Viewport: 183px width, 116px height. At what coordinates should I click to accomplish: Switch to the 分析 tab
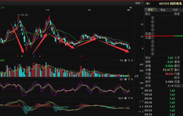tap(175, 10)
